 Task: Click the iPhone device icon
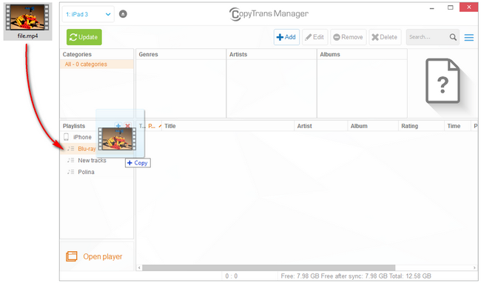[67, 137]
